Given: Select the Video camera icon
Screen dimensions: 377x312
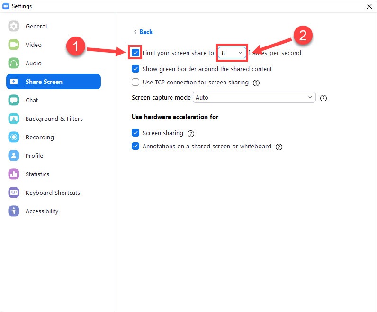Looking at the screenshot, I should (14, 45).
